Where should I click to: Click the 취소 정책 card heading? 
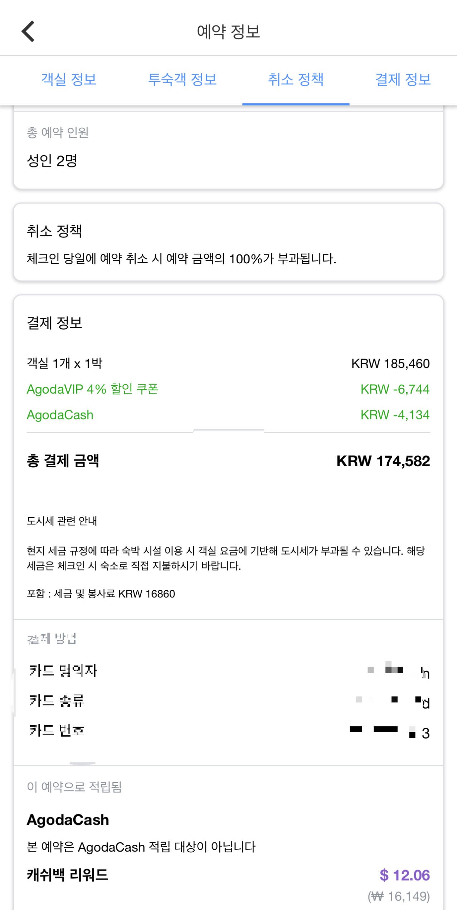coord(54,231)
